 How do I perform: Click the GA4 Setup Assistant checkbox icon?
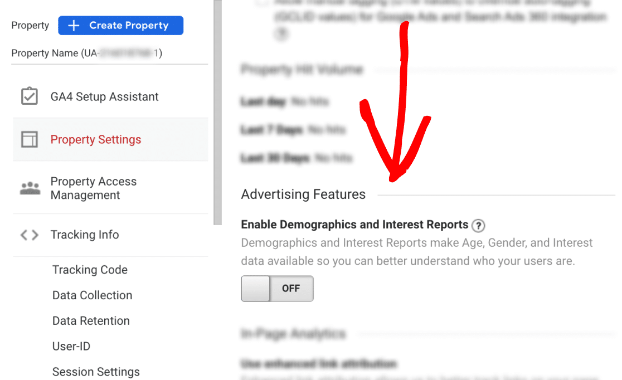(x=30, y=96)
